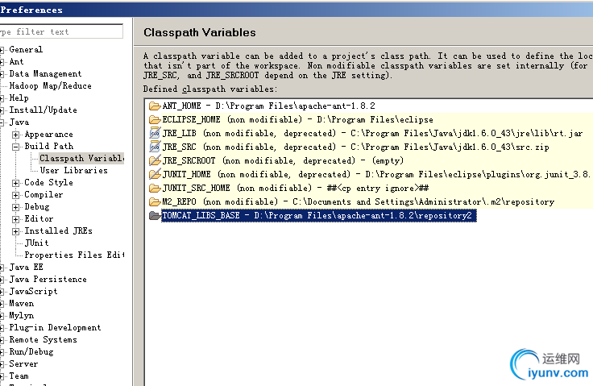Collapse the Build Path node
This screenshot has height=386, width=593.
15,147
